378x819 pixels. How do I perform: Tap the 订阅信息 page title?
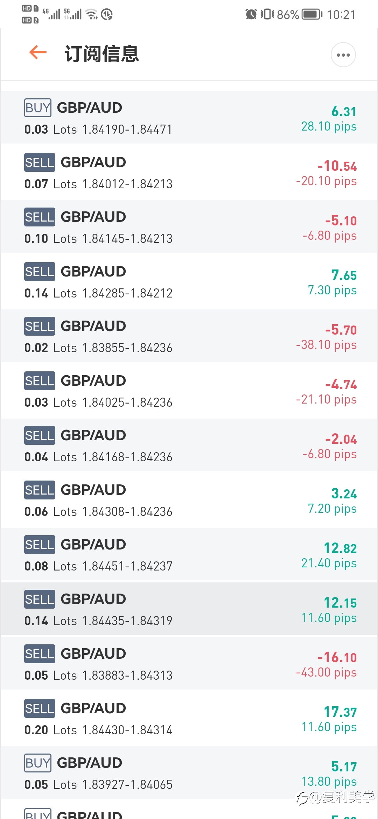[101, 54]
